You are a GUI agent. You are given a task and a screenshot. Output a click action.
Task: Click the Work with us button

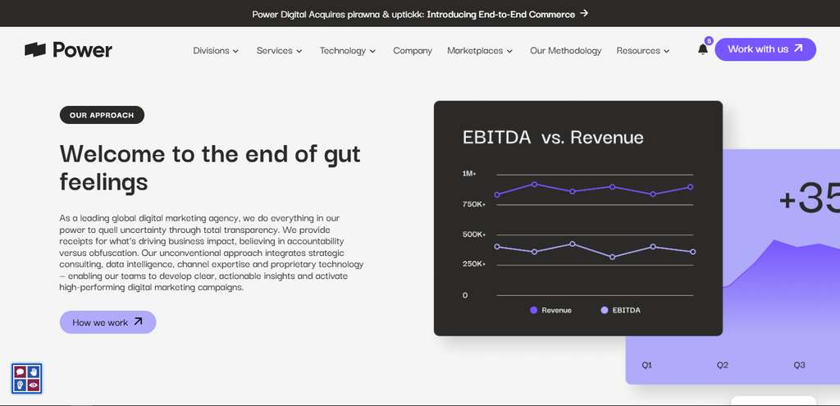(x=765, y=49)
